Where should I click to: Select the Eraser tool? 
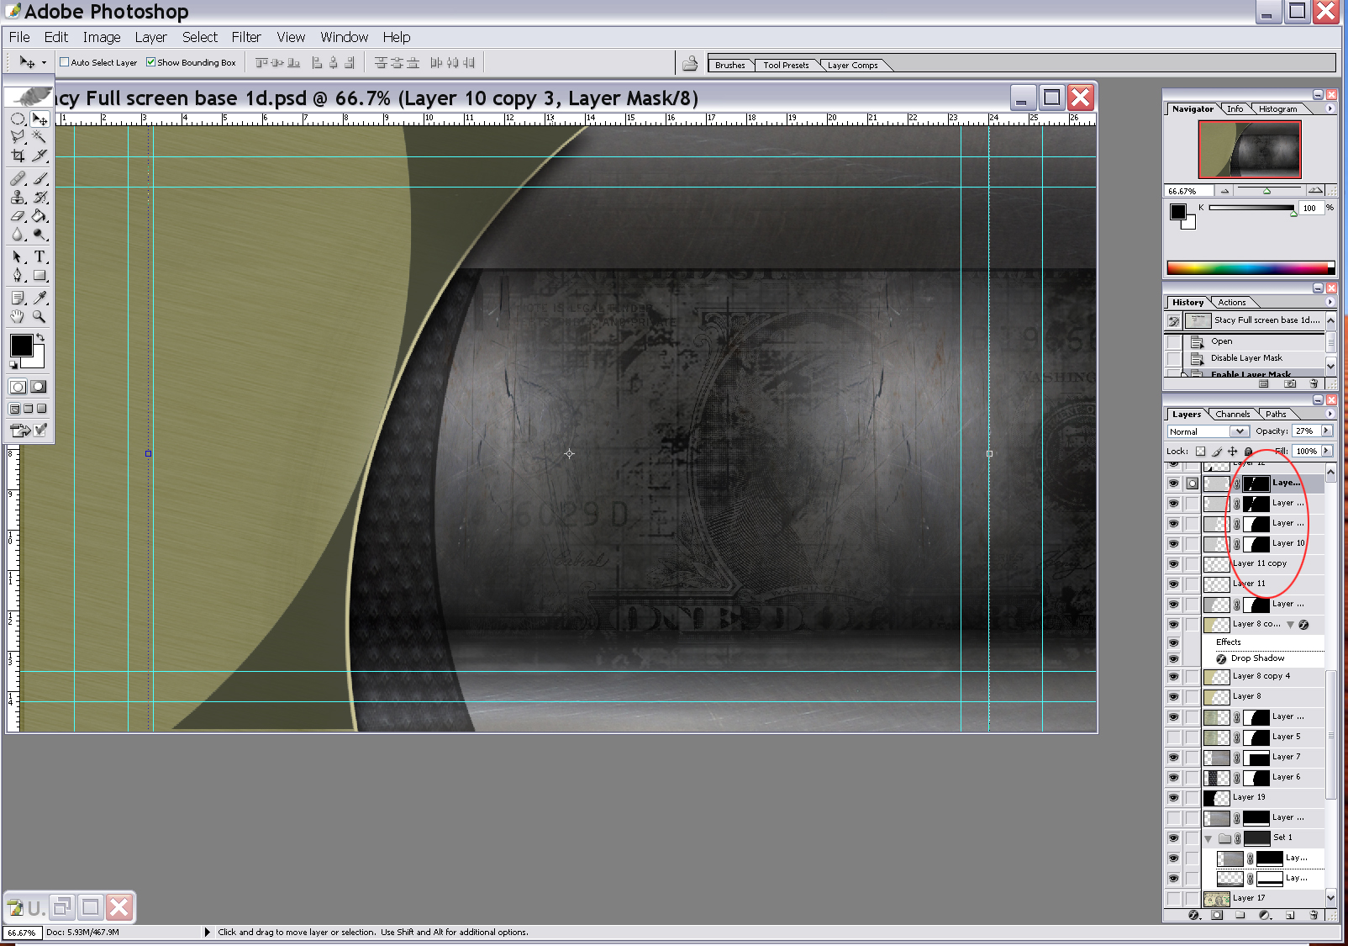(18, 216)
